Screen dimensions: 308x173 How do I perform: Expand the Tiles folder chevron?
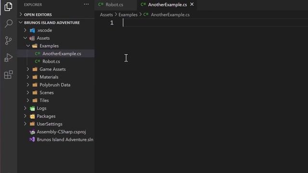coord(28,100)
